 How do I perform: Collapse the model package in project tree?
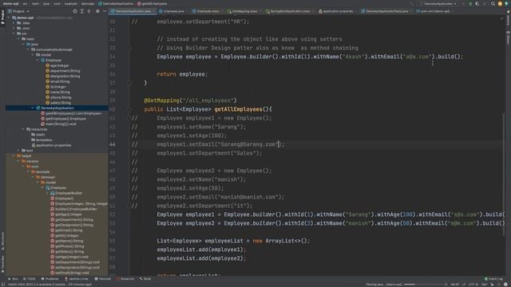coord(33,55)
